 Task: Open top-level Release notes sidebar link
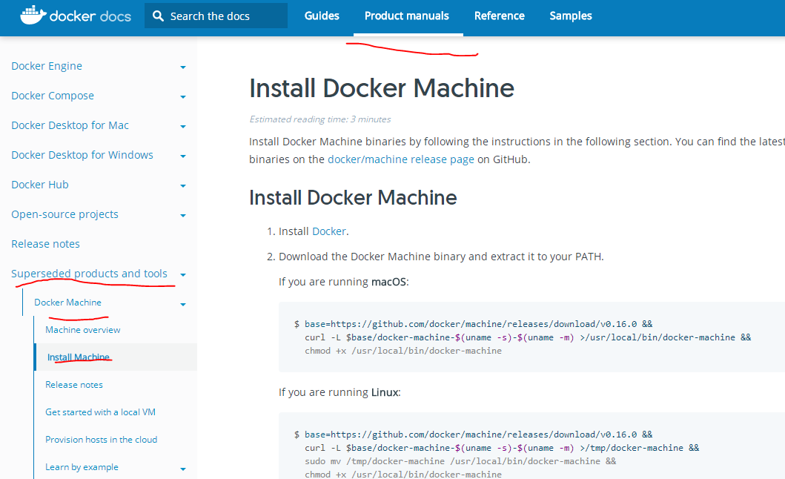point(45,244)
